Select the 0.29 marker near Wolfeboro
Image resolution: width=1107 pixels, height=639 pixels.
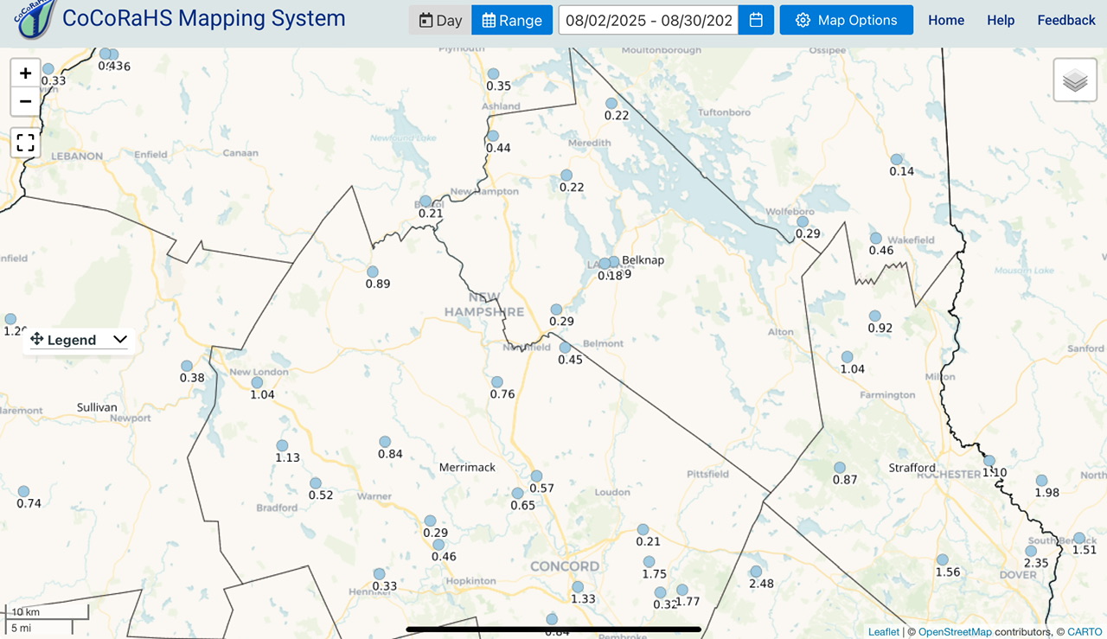point(803,221)
